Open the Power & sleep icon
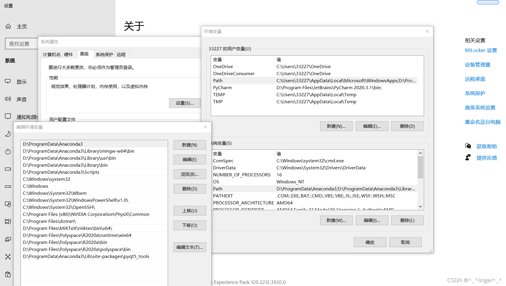The height and width of the screenshot is (286, 506). pos(8,151)
